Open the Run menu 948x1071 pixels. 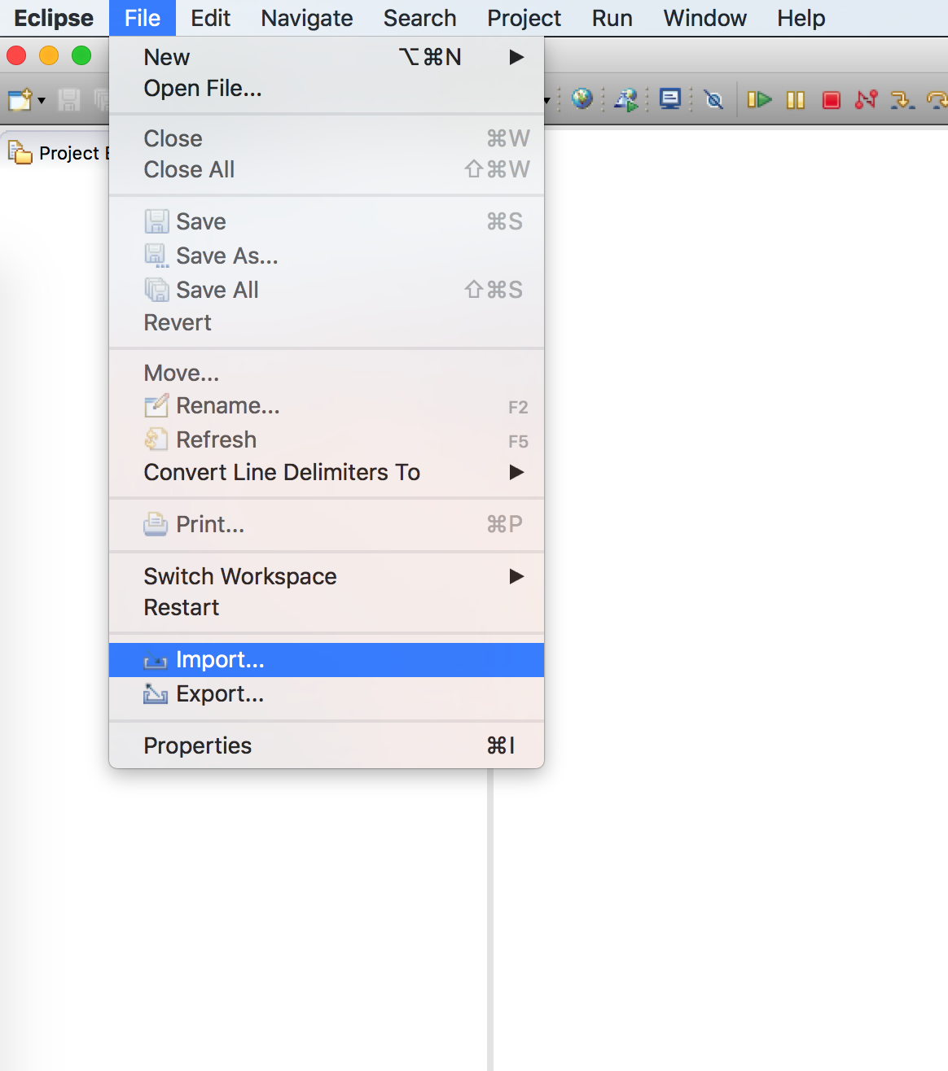tap(612, 18)
